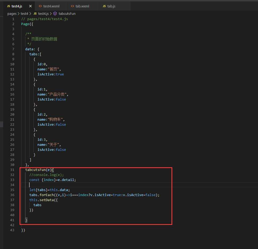Image resolution: width=258 pixels, height=249 pixels.
Task: Open the 'test4.js' breadcrumb file
Action: pyautogui.click(x=43, y=13)
